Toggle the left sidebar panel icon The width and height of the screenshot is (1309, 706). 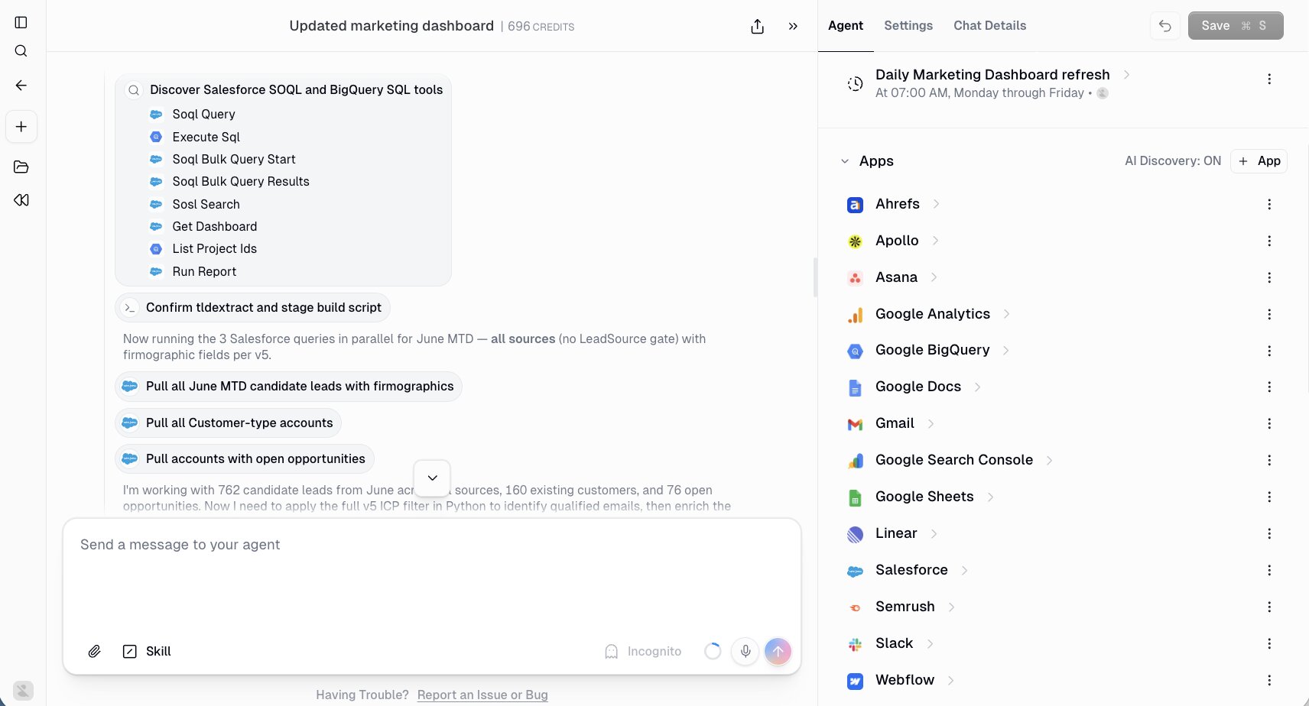coord(21,23)
